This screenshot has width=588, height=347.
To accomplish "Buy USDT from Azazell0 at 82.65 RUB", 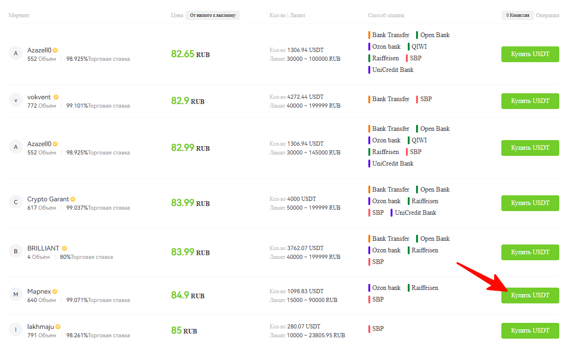I will pyautogui.click(x=530, y=54).
